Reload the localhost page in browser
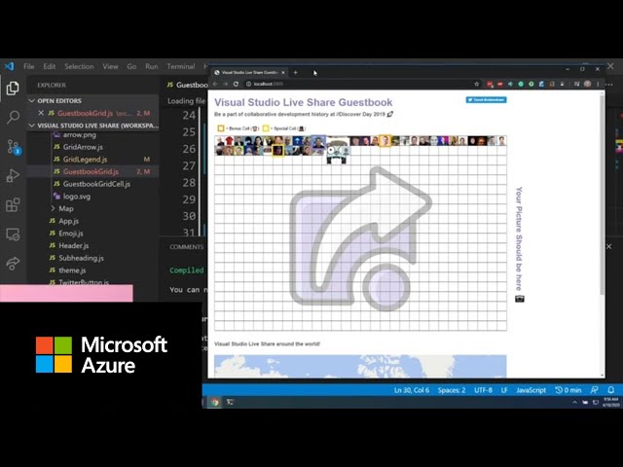623x467 pixels. [x=236, y=84]
